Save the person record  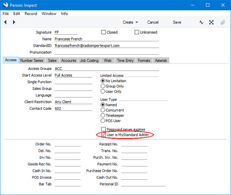tap(177, 22)
